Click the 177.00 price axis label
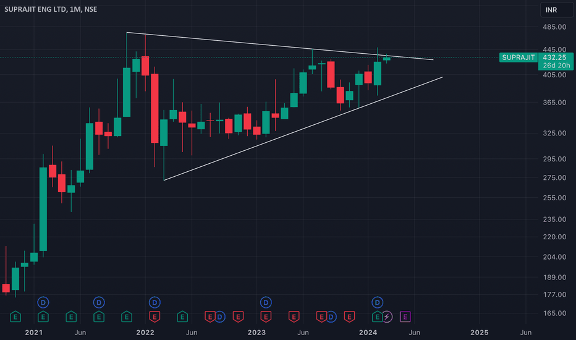 coord(555,294)
